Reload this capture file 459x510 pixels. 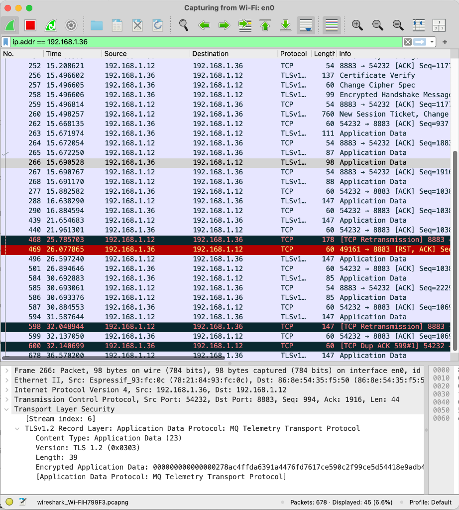click(158, 25)
